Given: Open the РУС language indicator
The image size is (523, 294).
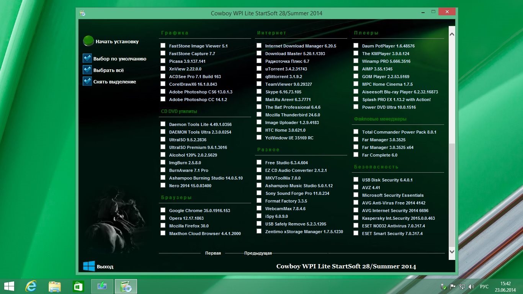Looking at the screenshot, I should click(x=484, y=286).
